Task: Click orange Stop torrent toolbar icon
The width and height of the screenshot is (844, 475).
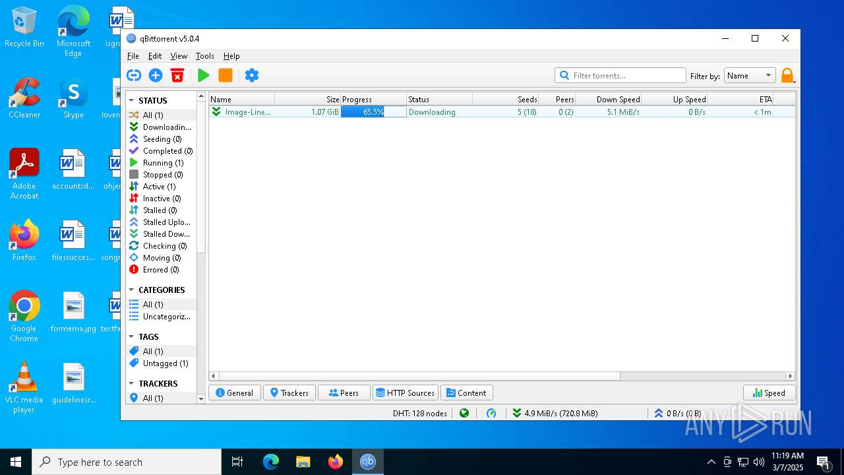Action: point(226,75)
